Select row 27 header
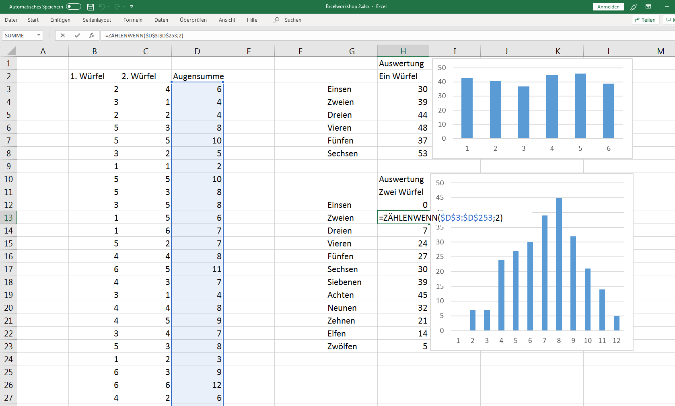675x406 pixels. [x=8, y=398]
